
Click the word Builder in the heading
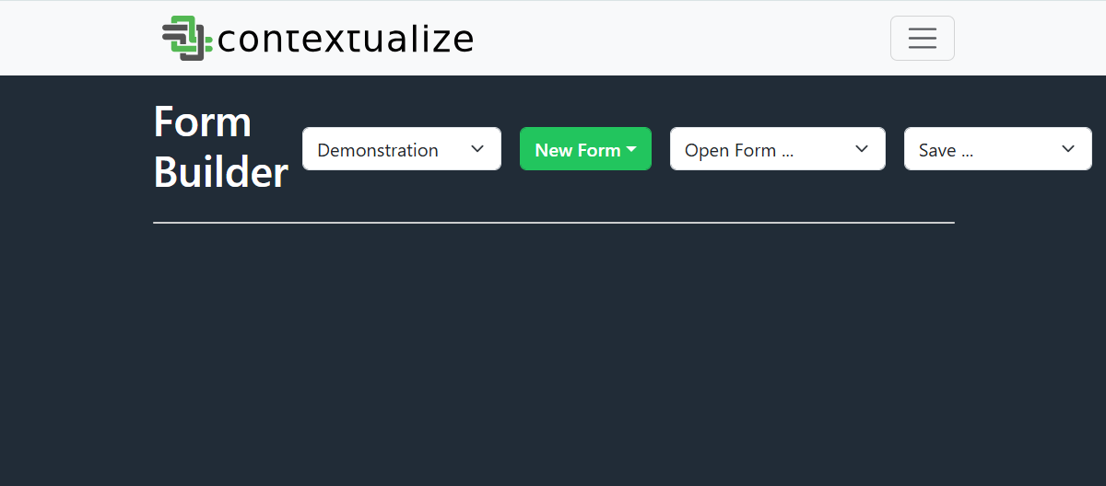point(221,173)
